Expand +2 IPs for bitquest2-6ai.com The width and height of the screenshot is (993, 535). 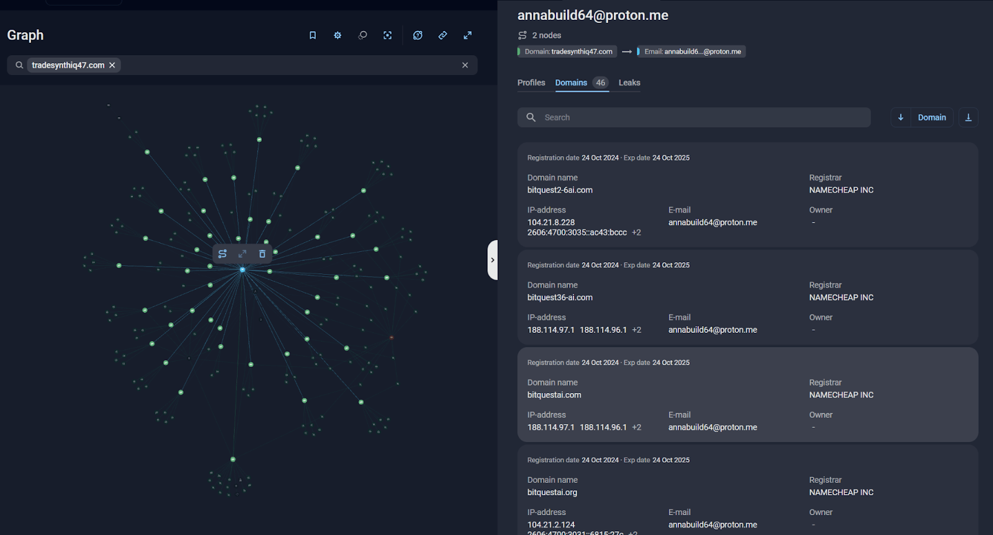click(x=636, y=232)
